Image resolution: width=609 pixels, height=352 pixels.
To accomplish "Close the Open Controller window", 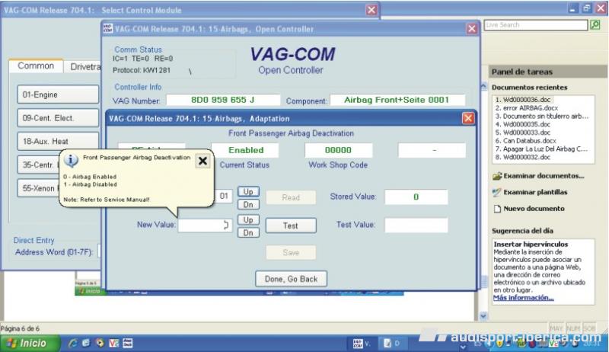I will click(x=471, y=29).
